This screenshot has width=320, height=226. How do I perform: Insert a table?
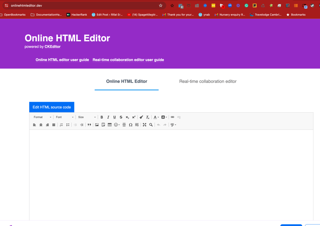pos(109,125)
